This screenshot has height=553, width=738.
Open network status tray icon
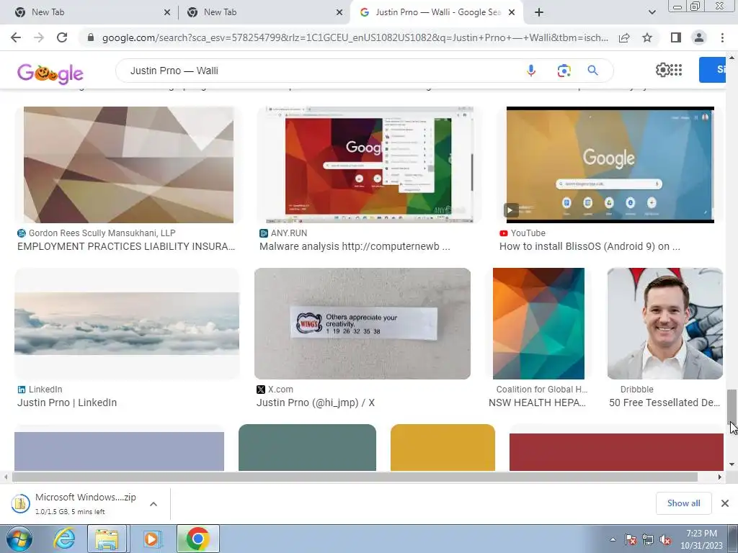click(648, 540)
